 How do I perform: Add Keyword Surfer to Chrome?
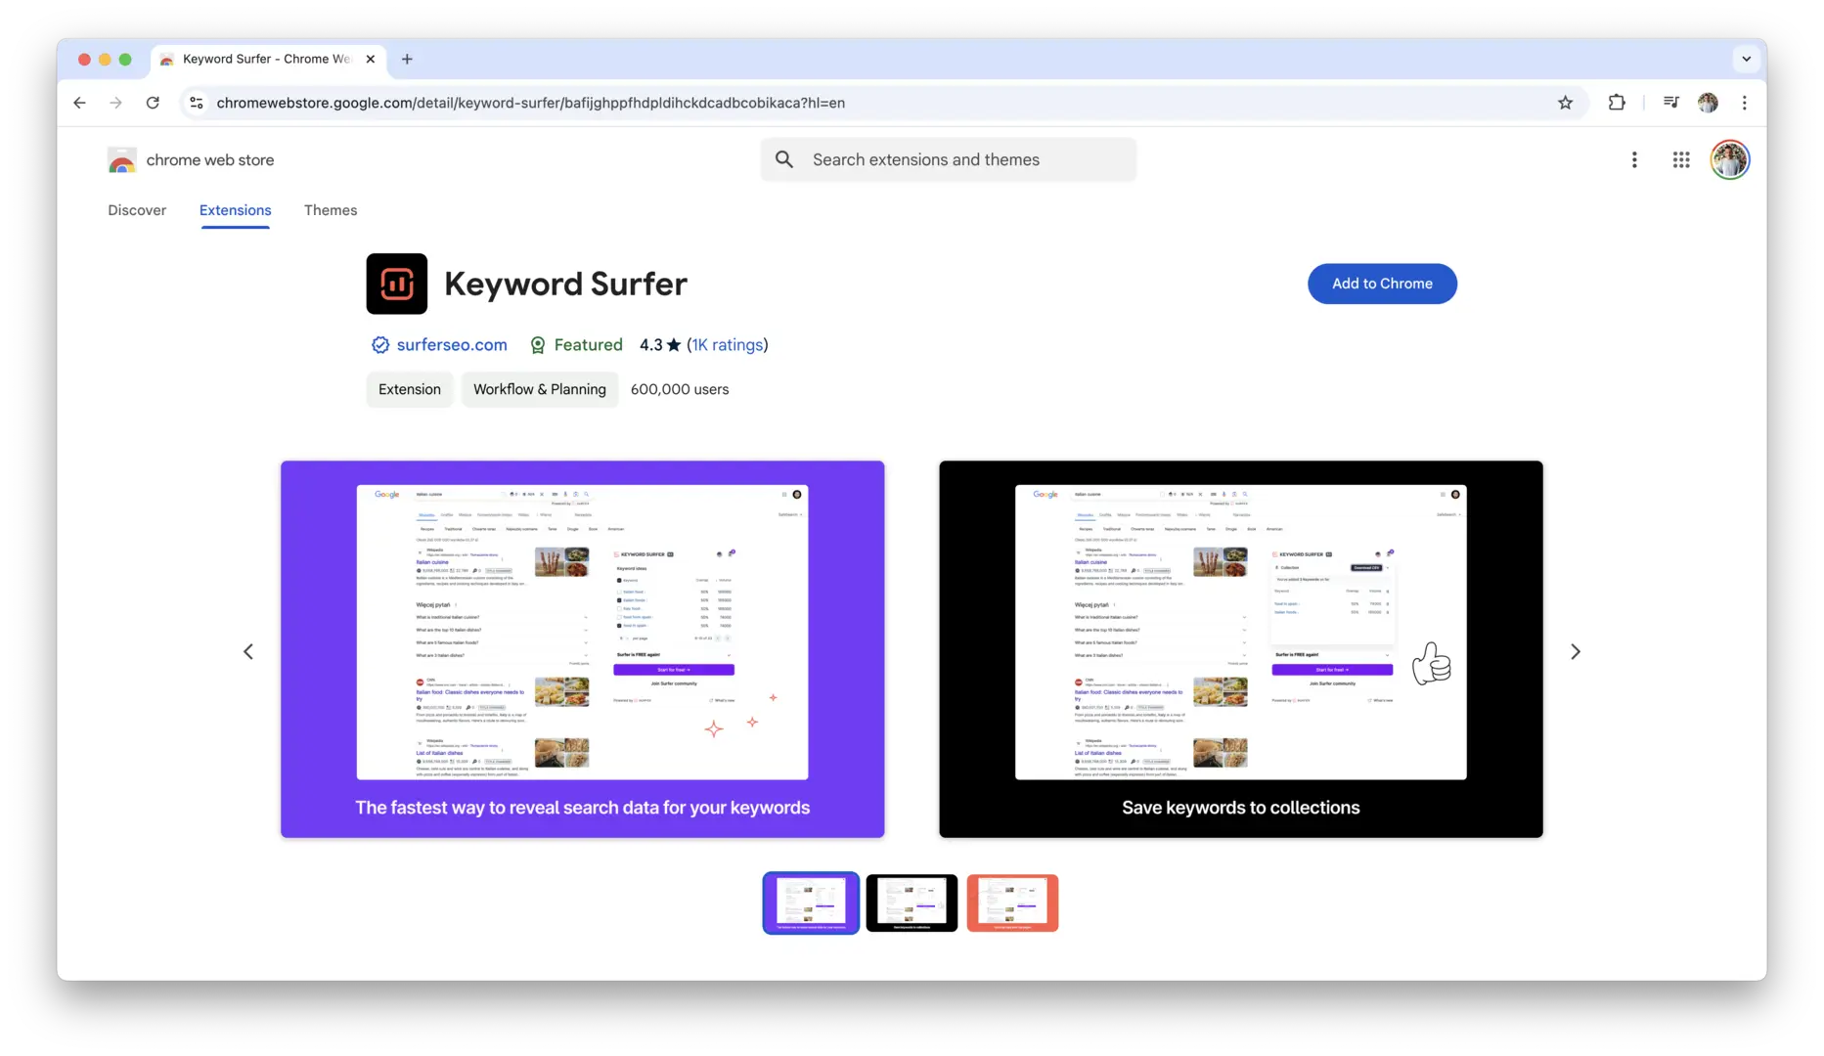pyautogui.click(x=1382, y=284)
